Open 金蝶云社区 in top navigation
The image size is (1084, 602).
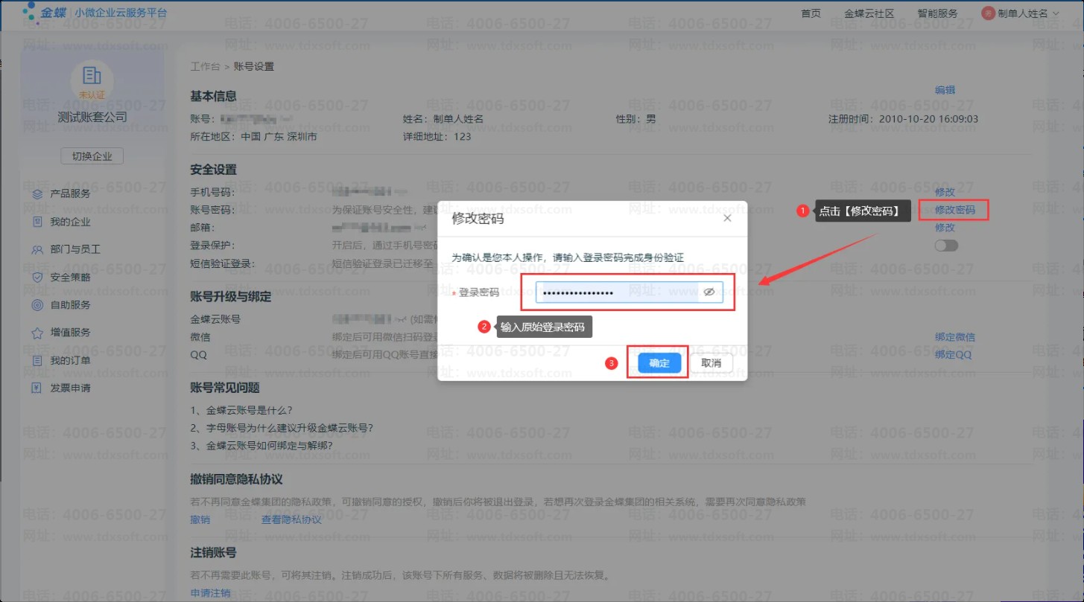coord(869,13)
